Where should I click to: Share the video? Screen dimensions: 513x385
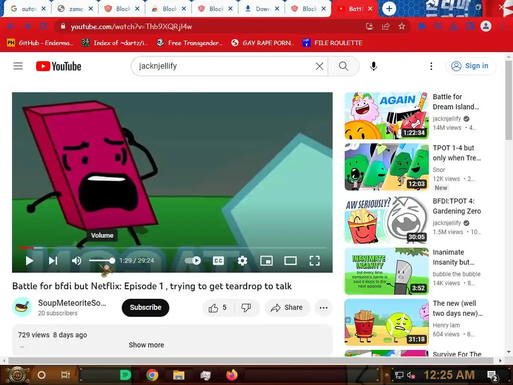tap(287, 307)
